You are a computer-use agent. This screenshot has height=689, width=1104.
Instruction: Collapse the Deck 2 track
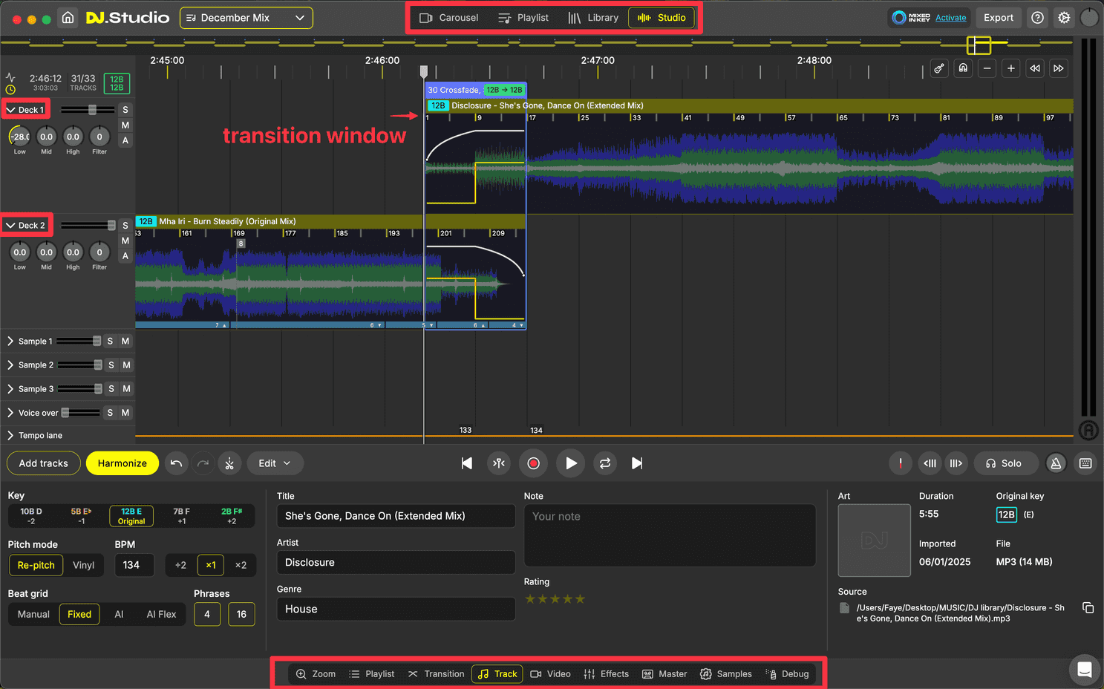[x=11, y=226]
